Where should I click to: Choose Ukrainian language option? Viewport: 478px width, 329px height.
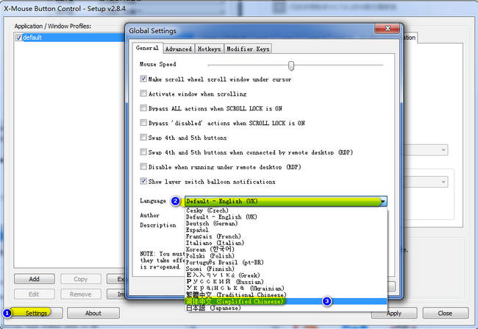click(x=286, y=289)
